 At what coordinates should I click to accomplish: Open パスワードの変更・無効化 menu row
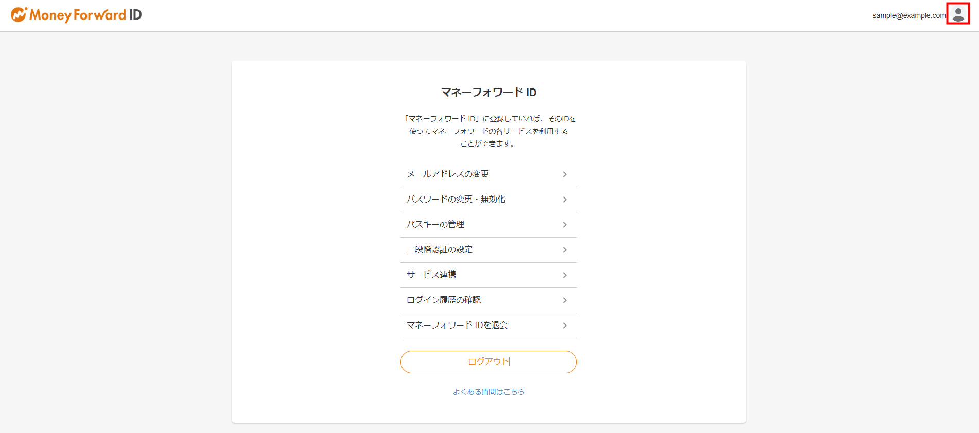[x=488, y=200]
